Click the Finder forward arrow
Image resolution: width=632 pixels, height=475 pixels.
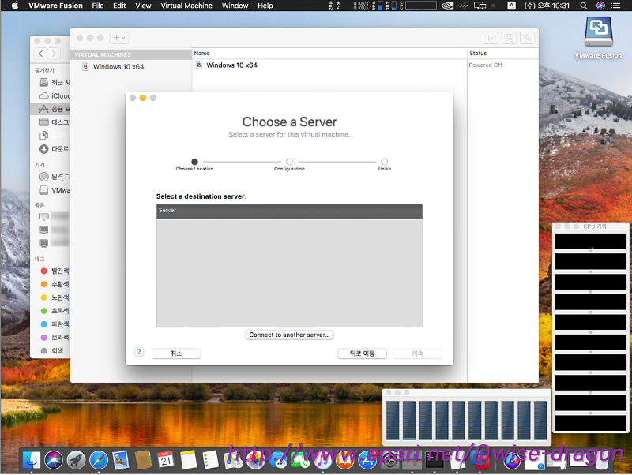(54, 54)
